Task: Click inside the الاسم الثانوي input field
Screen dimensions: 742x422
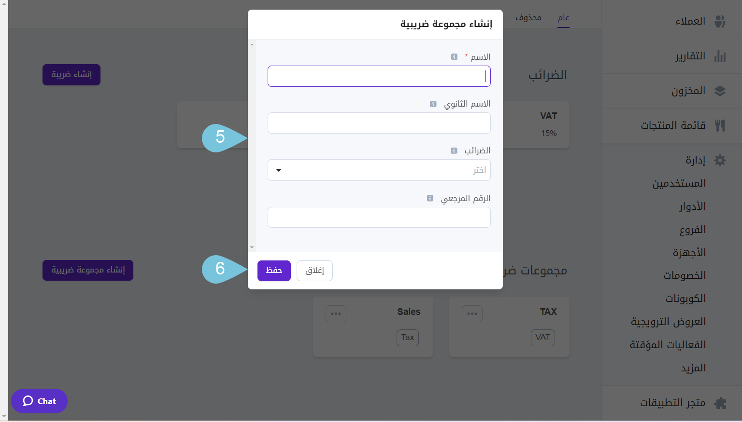Action: coord(379,123)
